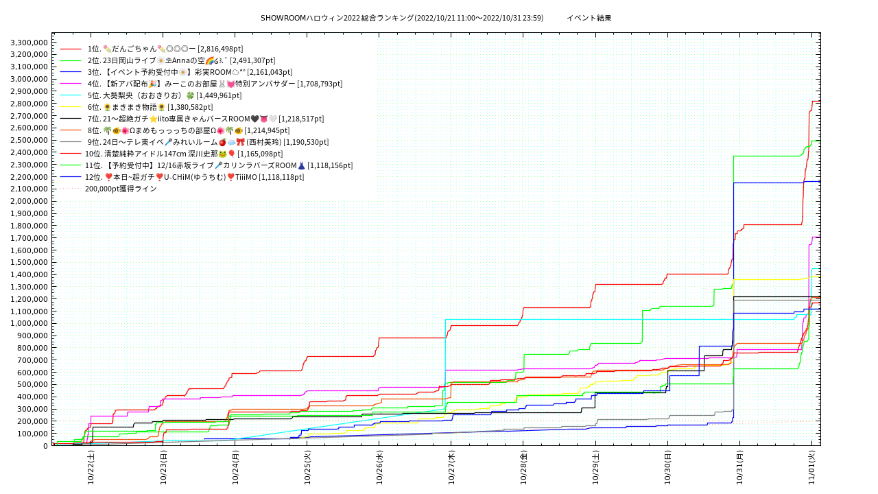The width and height of the screenshot is (878, 494).
Task: Click the 800,000 y-axis label
Action: (32, 348)
